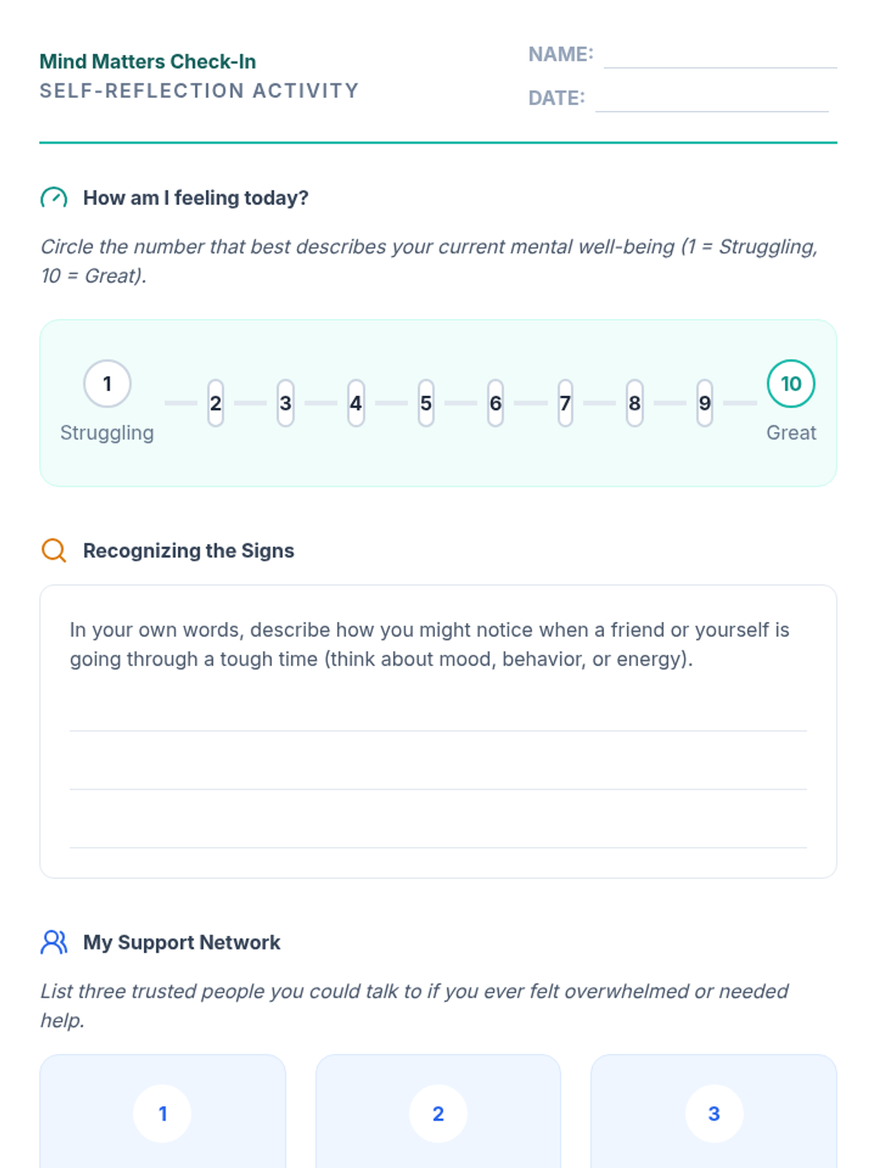
Task: Click the DATE input line
Action: tap(712, 101)
